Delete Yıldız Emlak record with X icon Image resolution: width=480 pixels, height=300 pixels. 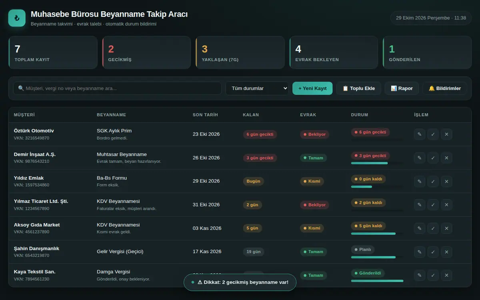(x=447, y=182)
